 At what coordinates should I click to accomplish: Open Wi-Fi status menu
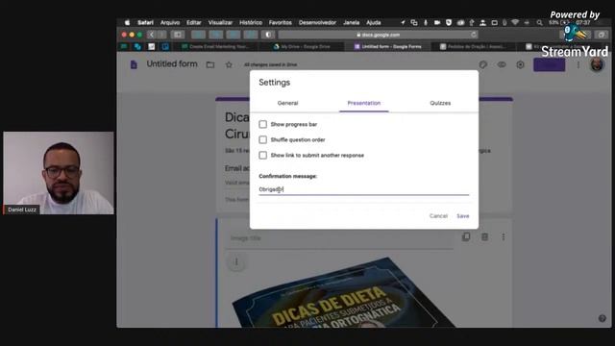point(515,23)
